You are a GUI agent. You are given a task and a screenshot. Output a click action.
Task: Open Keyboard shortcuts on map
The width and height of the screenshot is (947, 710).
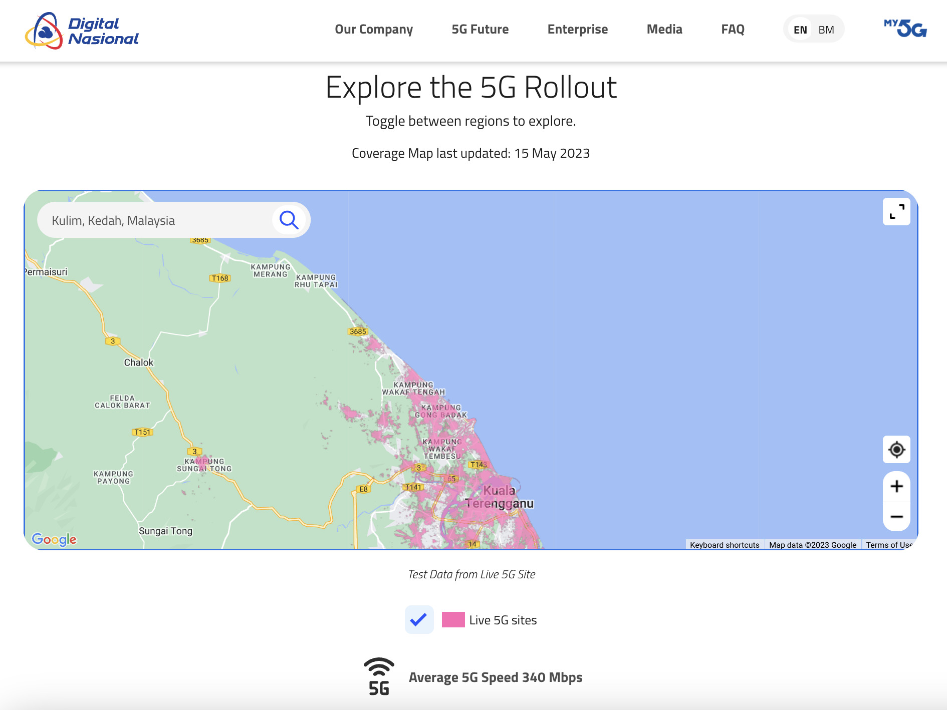[724, 545]
